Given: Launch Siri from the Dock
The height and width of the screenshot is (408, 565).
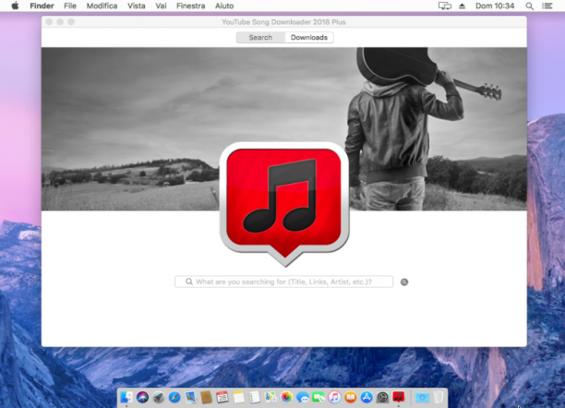Looking at the screenshot, I should [x=143, y=397].
